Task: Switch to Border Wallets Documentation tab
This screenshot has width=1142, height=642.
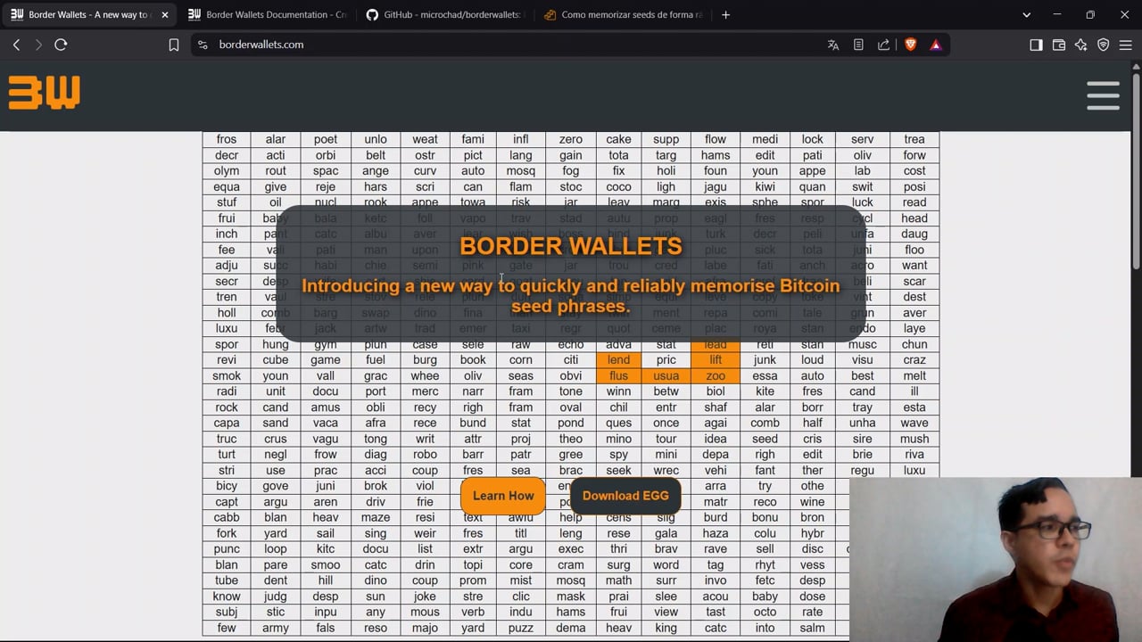Action: [267, 14]
